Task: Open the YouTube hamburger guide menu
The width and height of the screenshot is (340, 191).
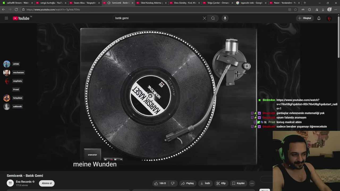Action: [x=6, y=18]
